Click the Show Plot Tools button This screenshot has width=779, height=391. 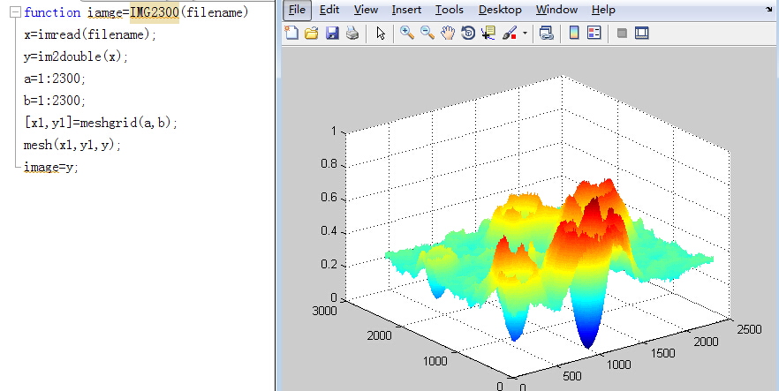coord(641,34)
